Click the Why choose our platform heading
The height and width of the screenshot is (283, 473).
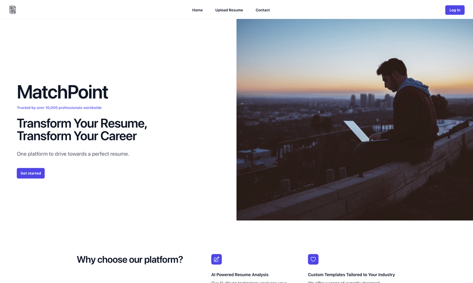click(130, 259)
